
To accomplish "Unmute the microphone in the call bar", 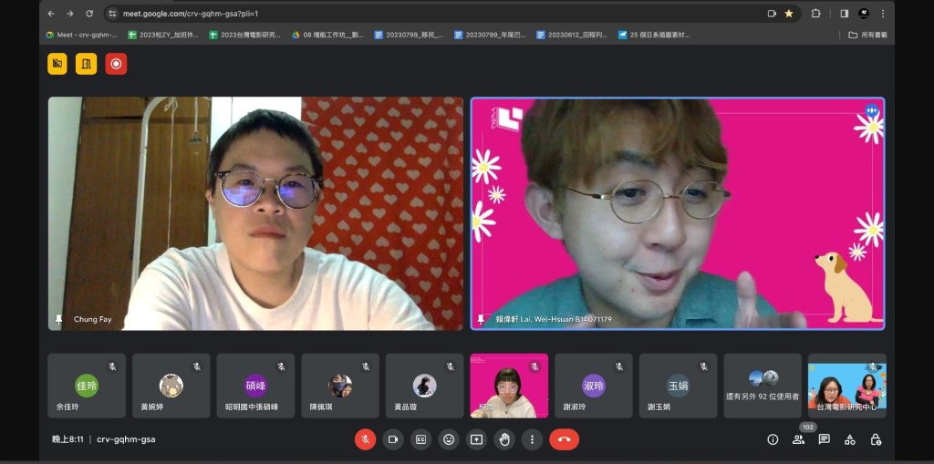I will click(x=365, y=439).
